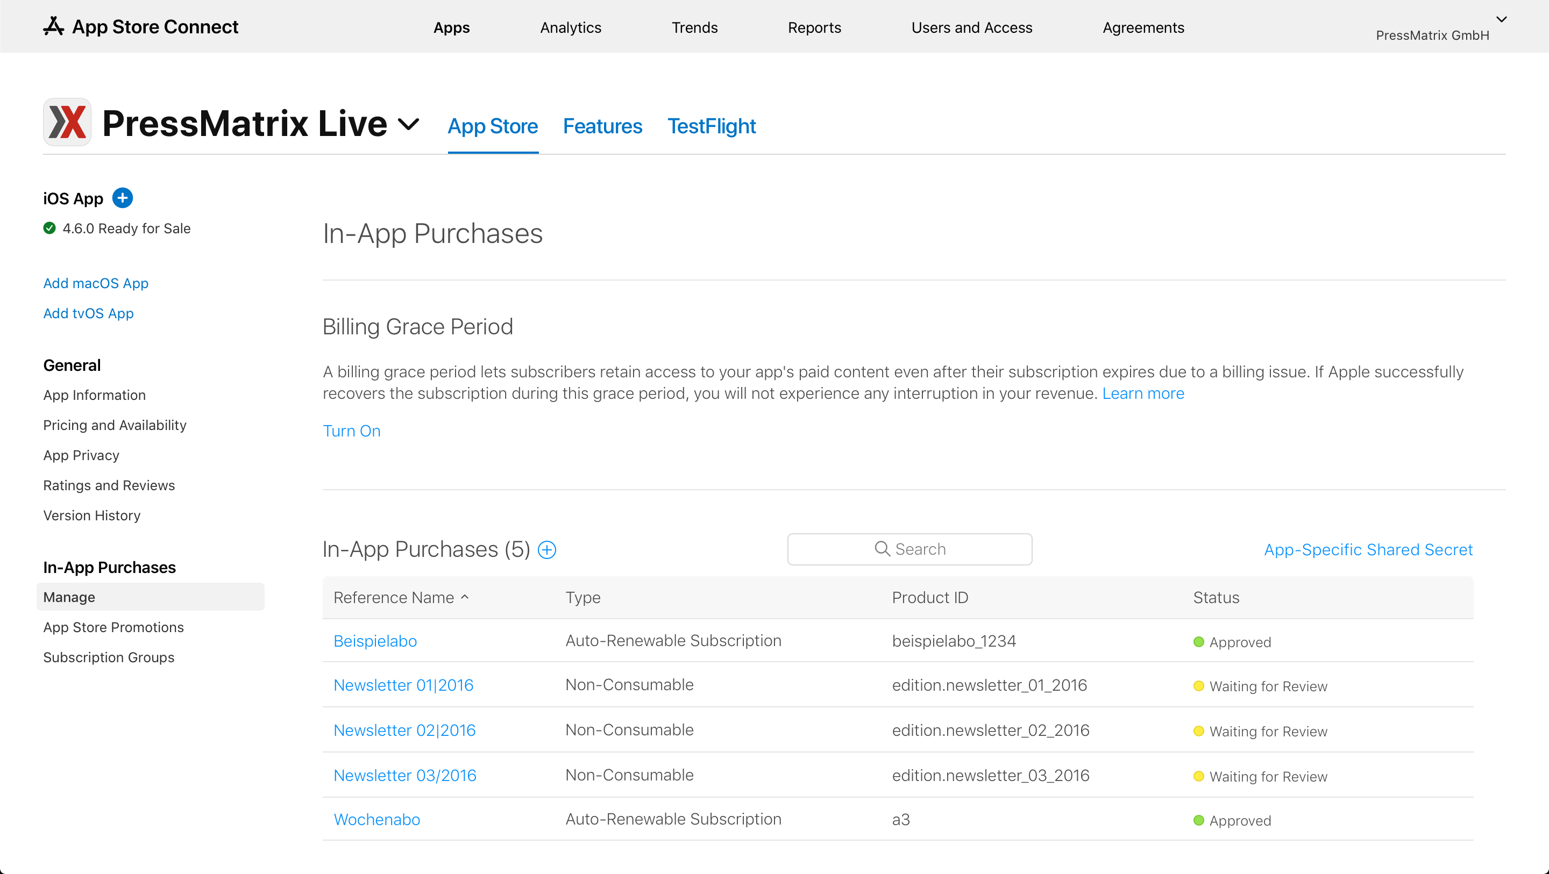Switch to the Features tab
Image resolution: width=1549 pixels, height=874 pixels.
click(x=602, y=126)
